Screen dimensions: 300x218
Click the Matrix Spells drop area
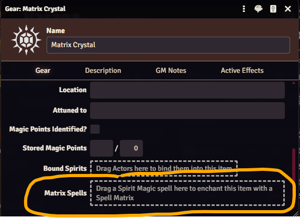[187, 193]
